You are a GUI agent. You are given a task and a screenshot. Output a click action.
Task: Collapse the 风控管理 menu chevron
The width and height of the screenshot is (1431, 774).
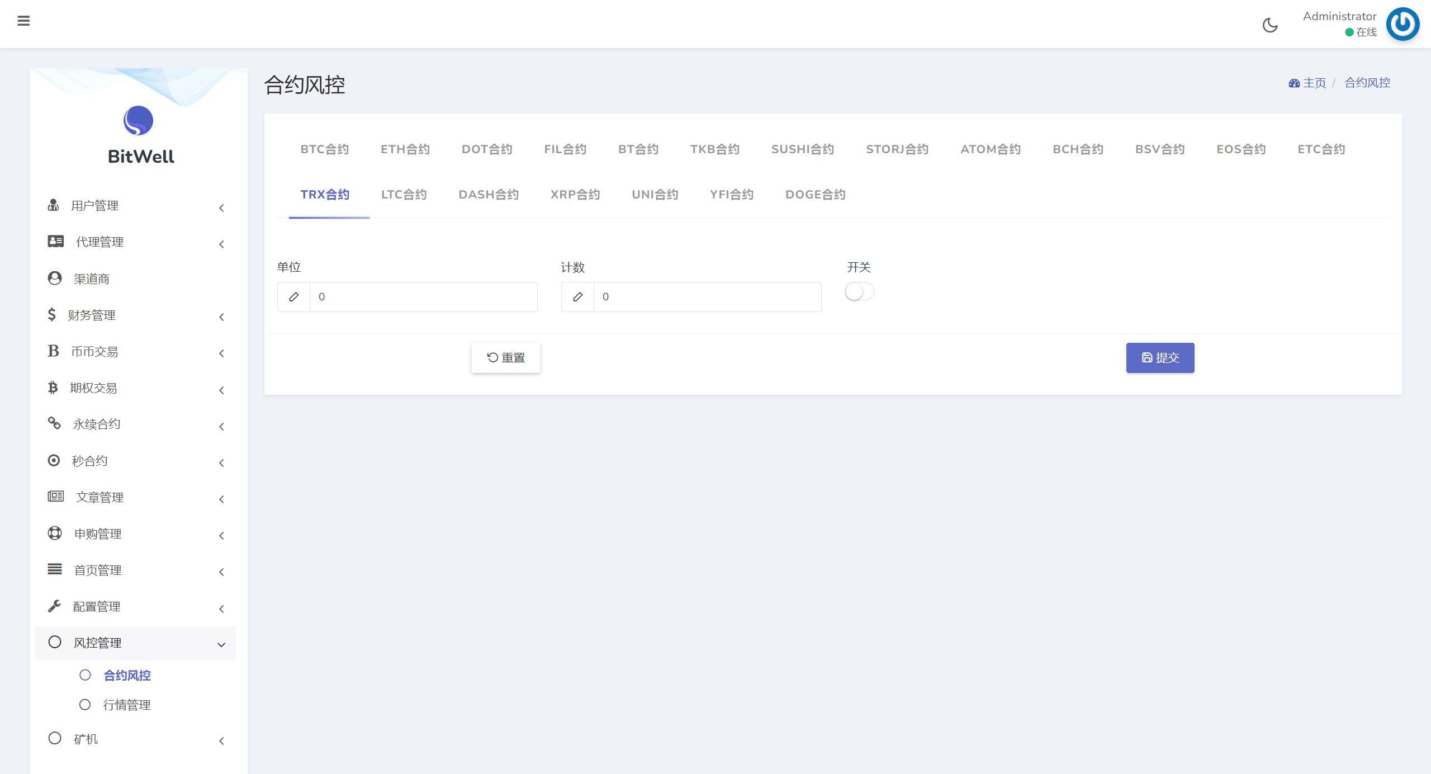coord(221,645)
